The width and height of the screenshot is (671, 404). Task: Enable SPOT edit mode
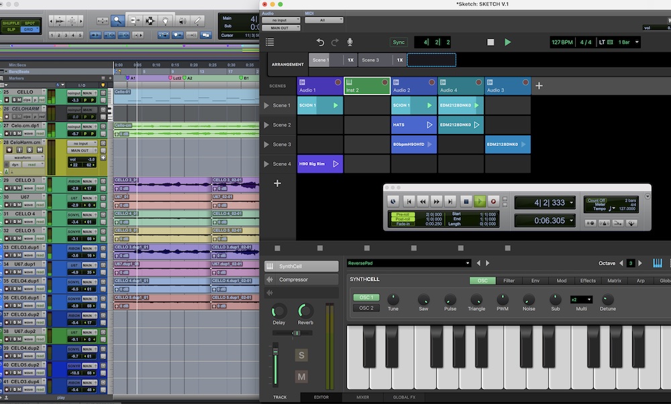tap(30, 23)
